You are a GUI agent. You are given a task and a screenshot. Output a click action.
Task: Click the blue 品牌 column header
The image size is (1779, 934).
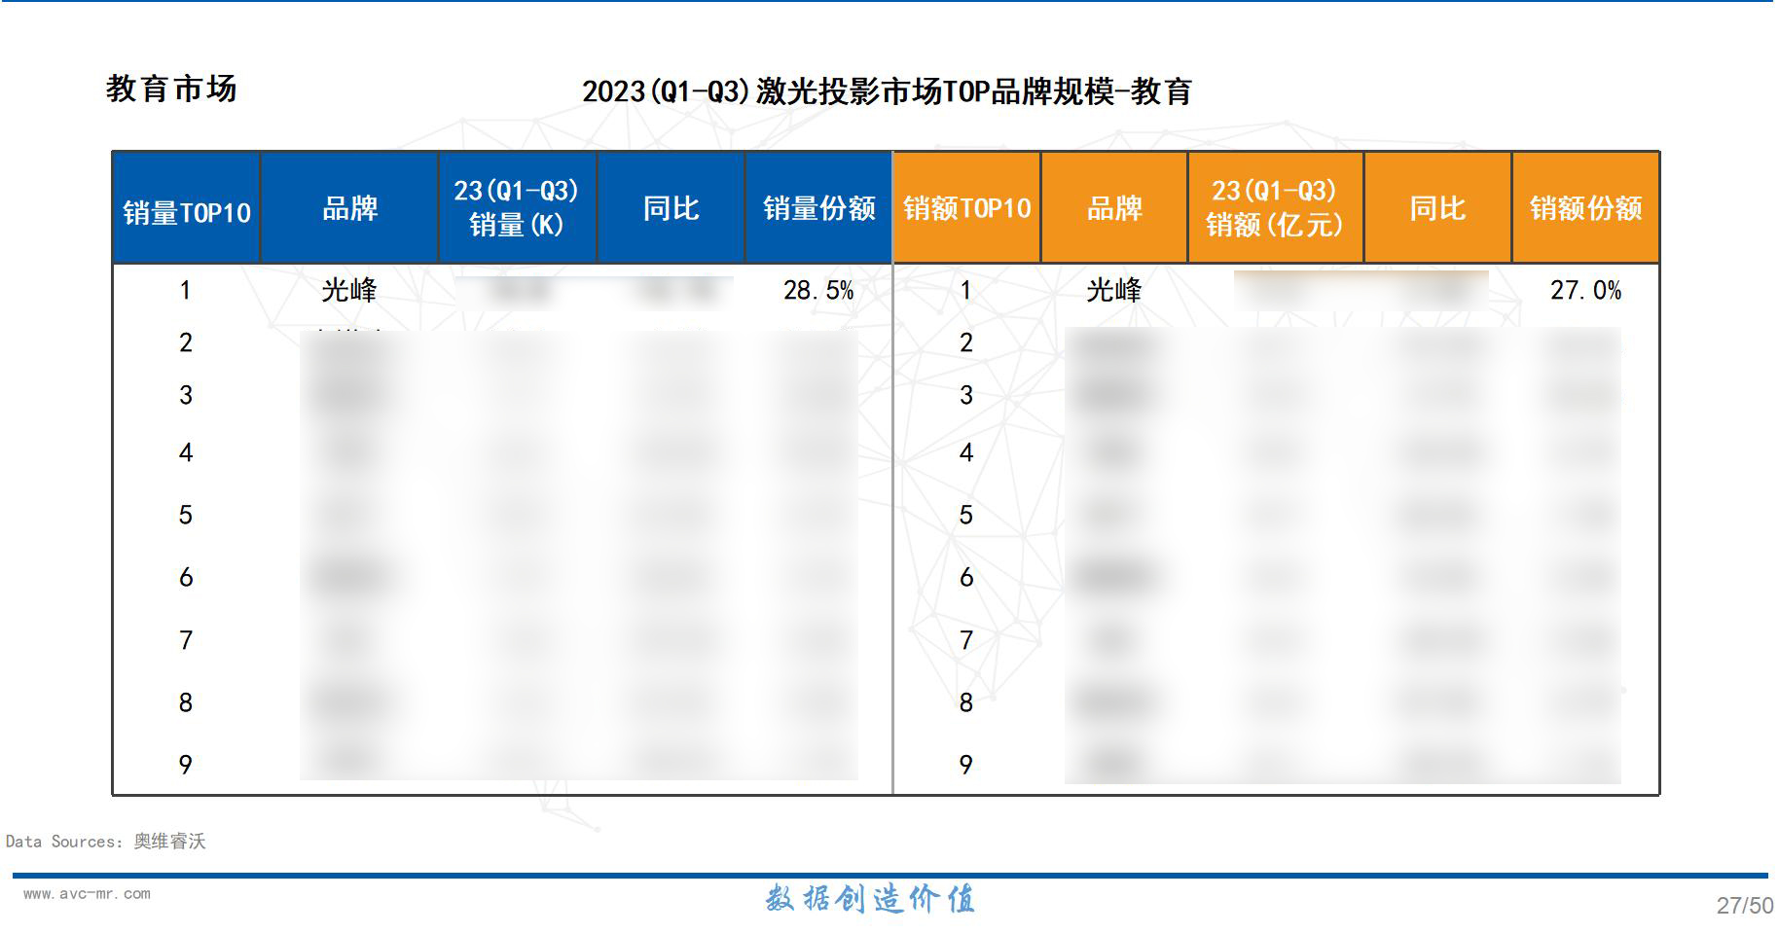click(x=348, y=207)
